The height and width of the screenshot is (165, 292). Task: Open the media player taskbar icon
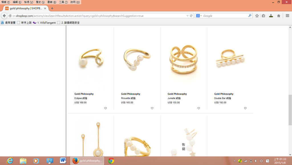coord(36,161)
